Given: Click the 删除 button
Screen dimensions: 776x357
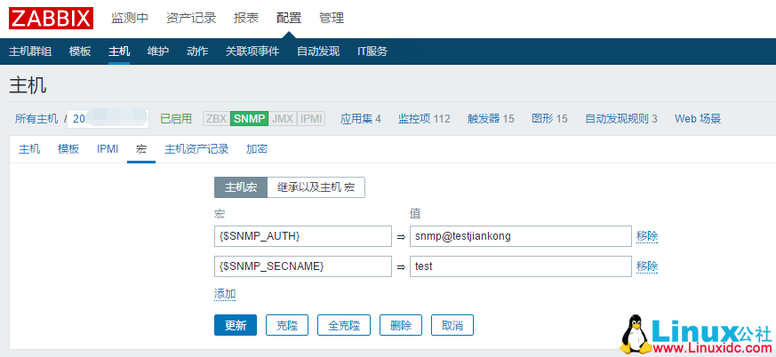Looking at the screenshot, I should [x=400, y=325].
